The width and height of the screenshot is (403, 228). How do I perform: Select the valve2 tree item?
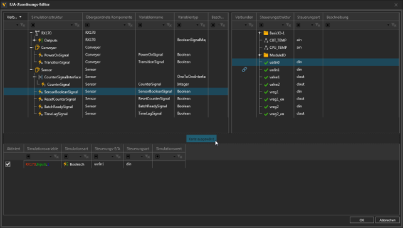point(275,85)
